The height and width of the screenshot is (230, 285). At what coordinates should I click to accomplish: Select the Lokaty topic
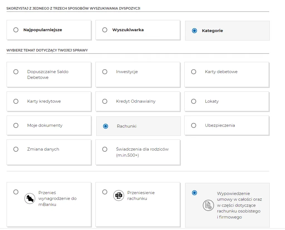point(194,101)
